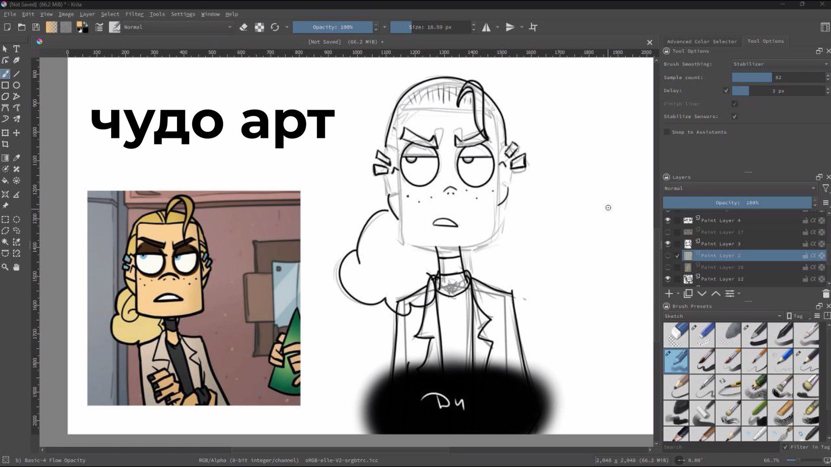Select the Crop tool in toolbox
The image size is (831, 467).
(5, 144)
